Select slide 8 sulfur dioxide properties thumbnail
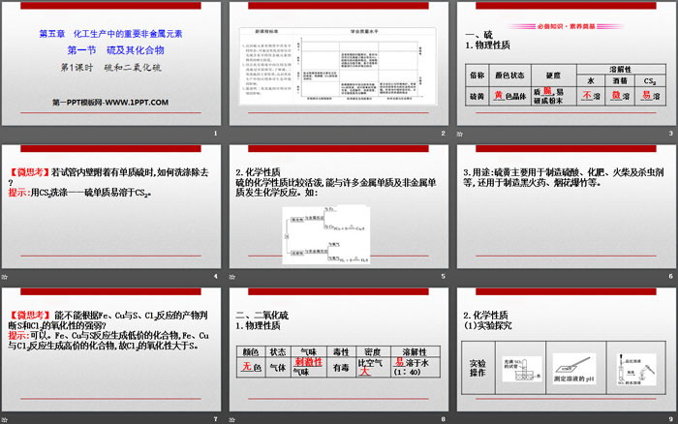The image size is (678, 424). click(339, 349)
